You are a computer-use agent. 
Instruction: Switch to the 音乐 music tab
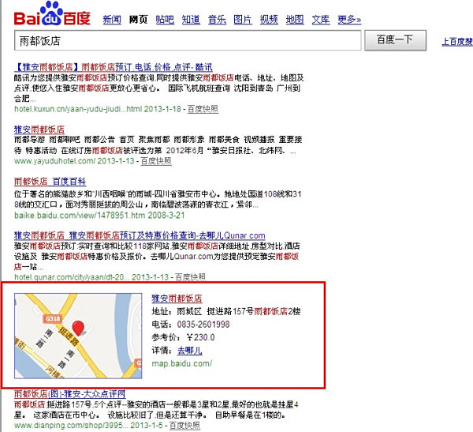pyautogui.click(x=217, y=20)
